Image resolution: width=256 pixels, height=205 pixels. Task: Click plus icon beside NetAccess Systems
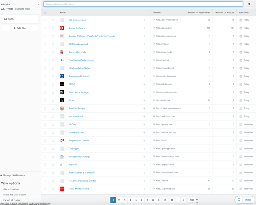[144, 60]
